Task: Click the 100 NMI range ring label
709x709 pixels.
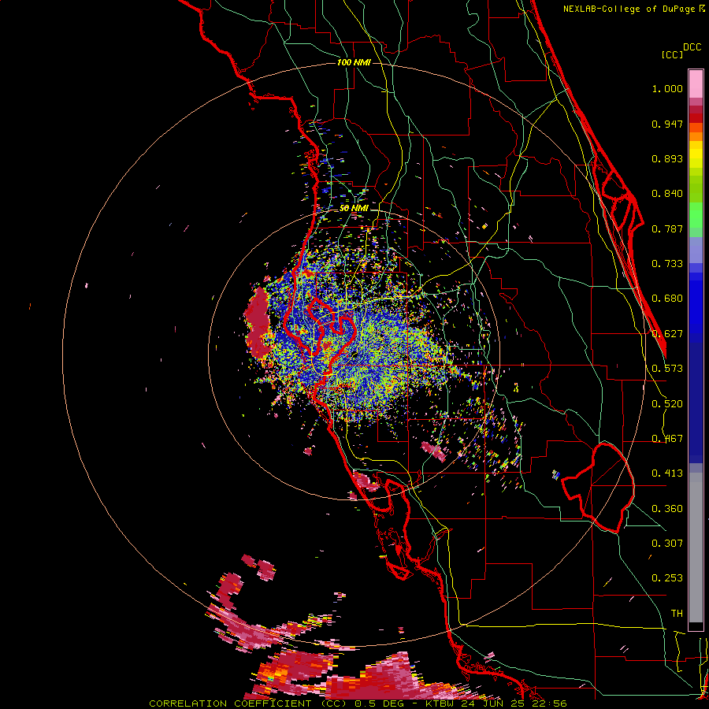Action: pos(354,62)
